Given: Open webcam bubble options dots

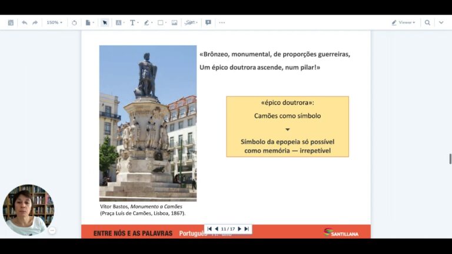Looking at the screenshot, I should tap(52, 230).
